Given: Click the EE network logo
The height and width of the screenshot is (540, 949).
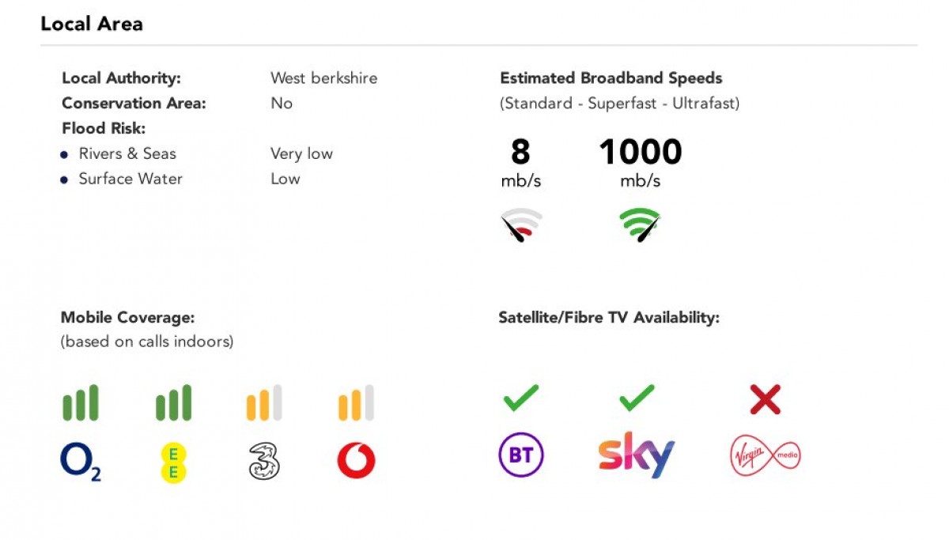Looking at the screenshot, I should click(174, 463).
